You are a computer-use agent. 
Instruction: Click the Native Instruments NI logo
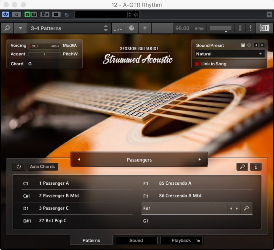(x=264, y=28)
